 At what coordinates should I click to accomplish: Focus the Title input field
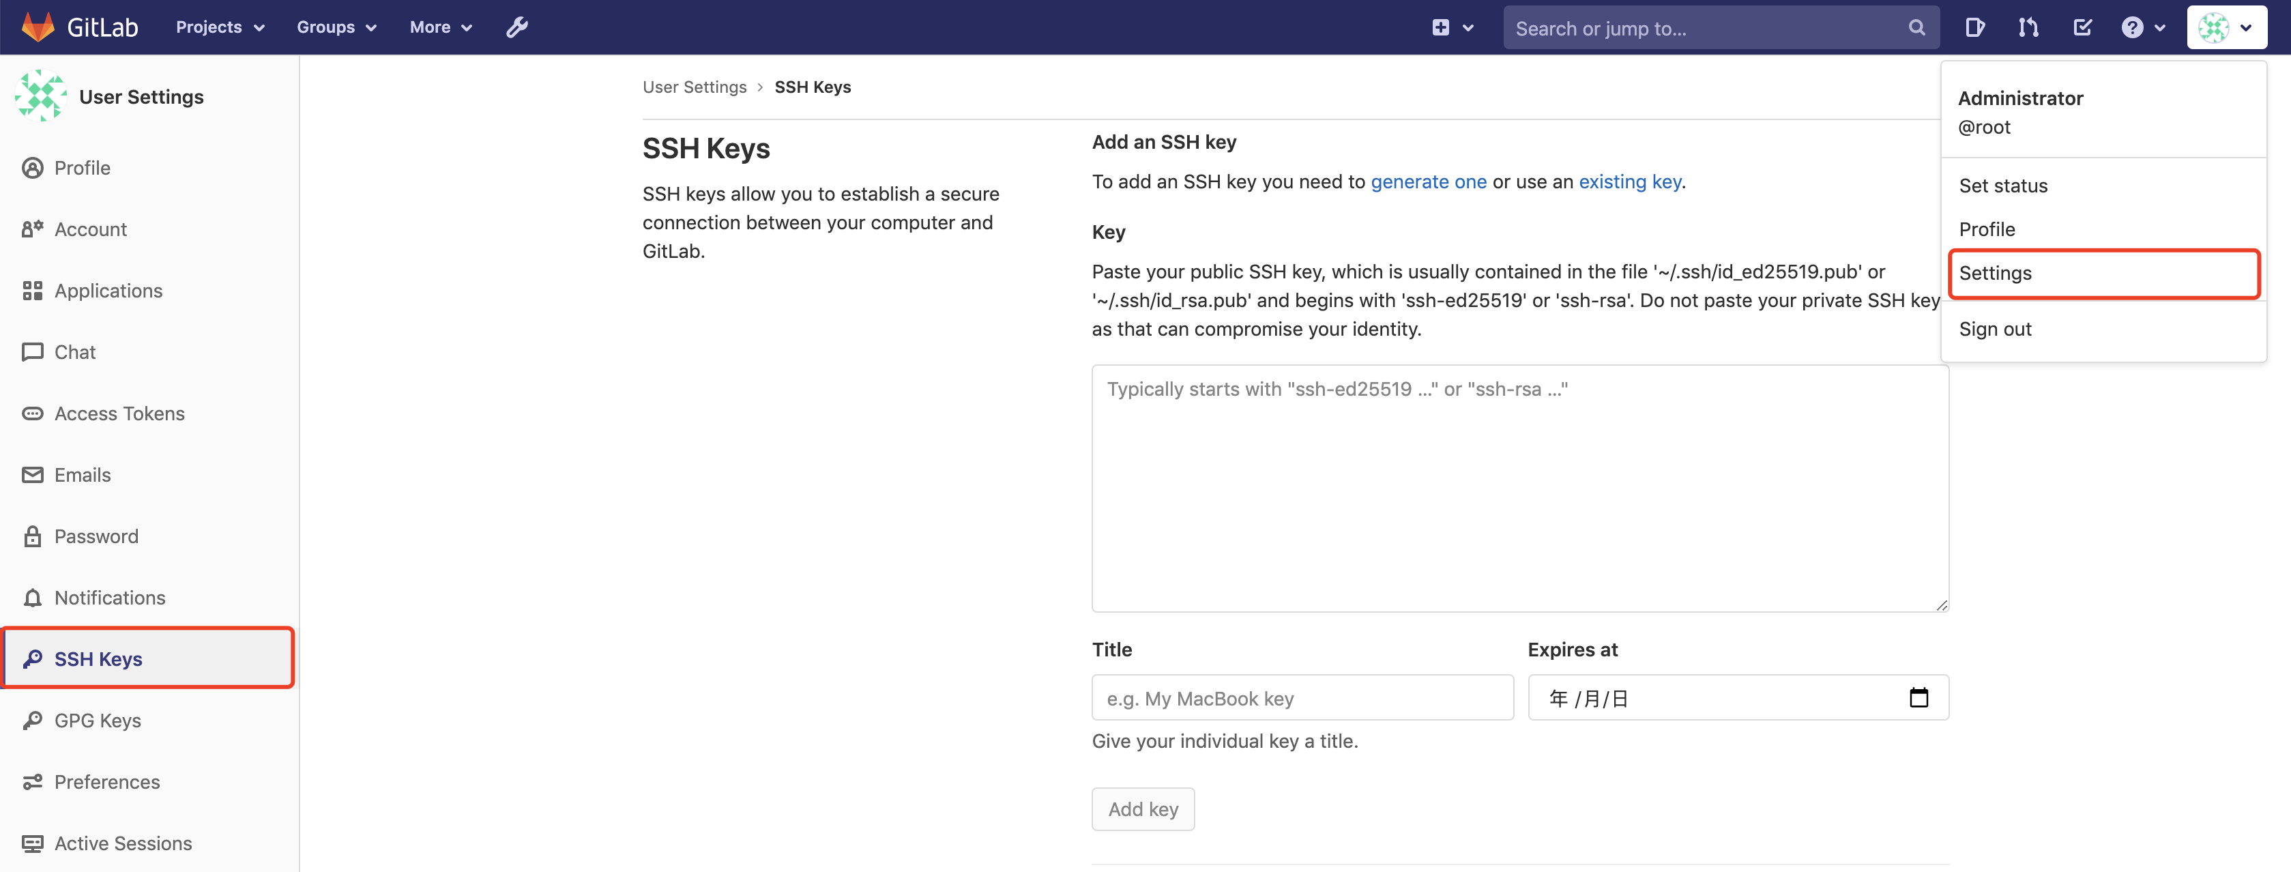1302,697
